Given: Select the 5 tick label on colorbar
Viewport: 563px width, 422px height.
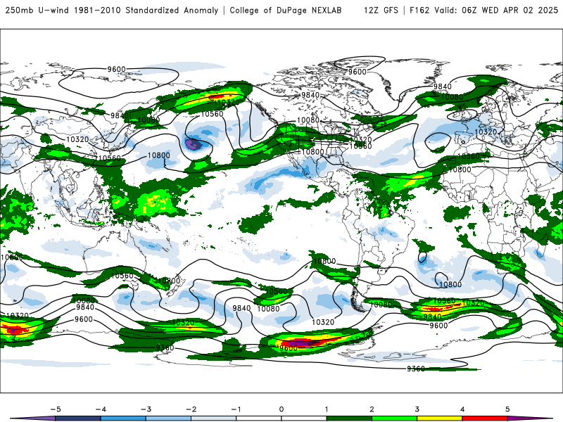Looking at the screenshot, I should tap(507, 409).
